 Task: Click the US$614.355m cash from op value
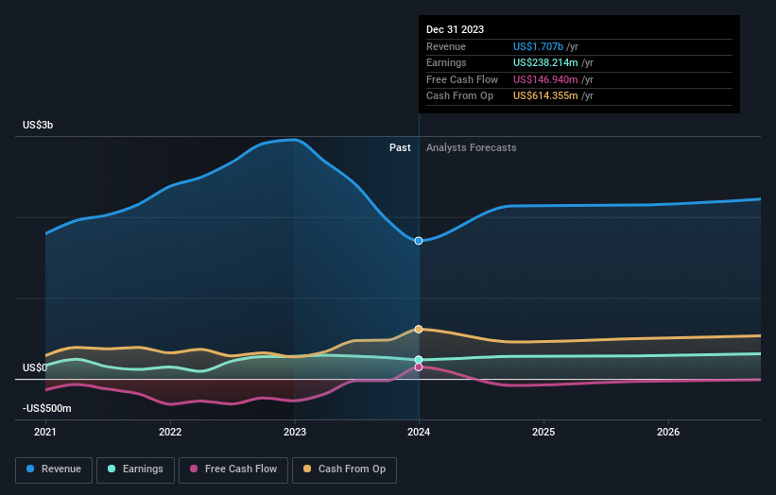[545, 96]
